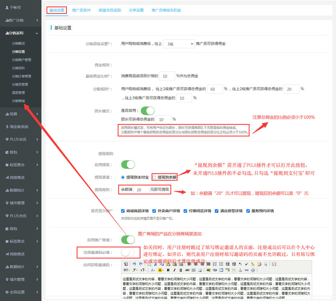Click the anchor icon in the editor
This screenshot has height=301, width=336.
pos(240,270)
